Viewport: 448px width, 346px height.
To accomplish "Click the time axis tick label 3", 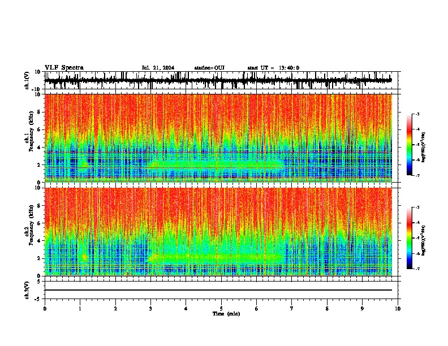I will (x=150, y=309).
